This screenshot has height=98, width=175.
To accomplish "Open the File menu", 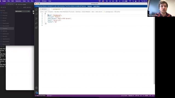I will pyautogui.click(x=8, y=1).
